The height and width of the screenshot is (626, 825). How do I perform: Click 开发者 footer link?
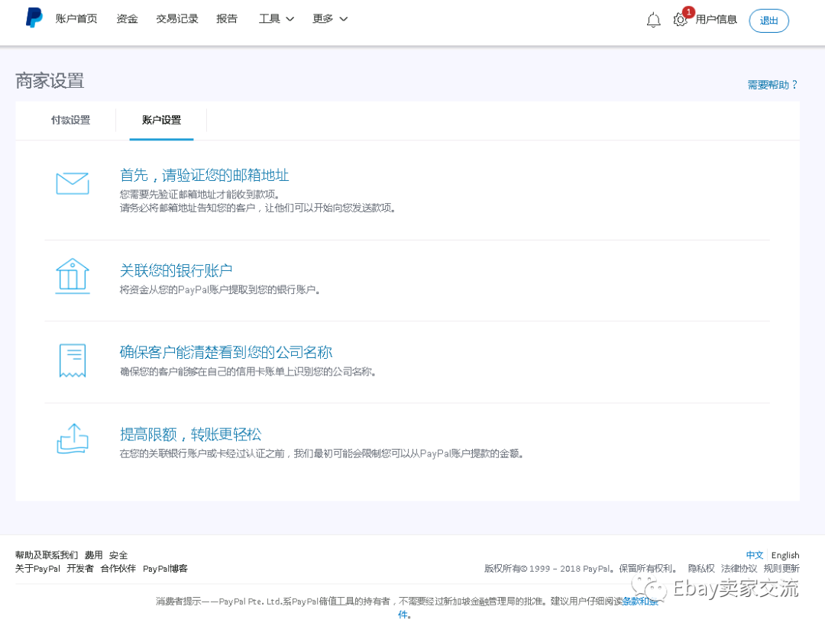coord(80,569)
